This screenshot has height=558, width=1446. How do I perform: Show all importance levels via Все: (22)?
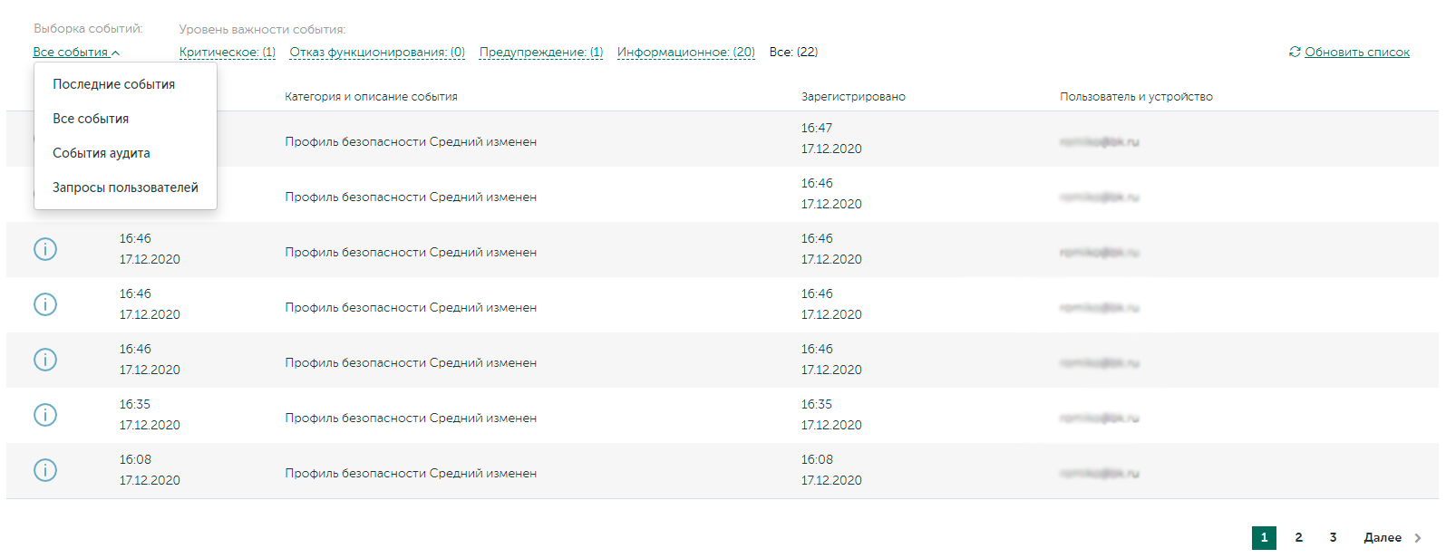pos(793,53)
